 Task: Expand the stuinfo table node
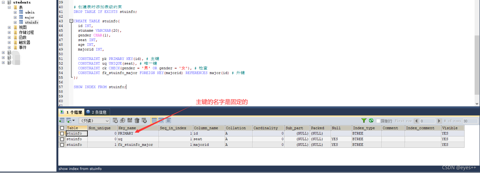[15, 22]
